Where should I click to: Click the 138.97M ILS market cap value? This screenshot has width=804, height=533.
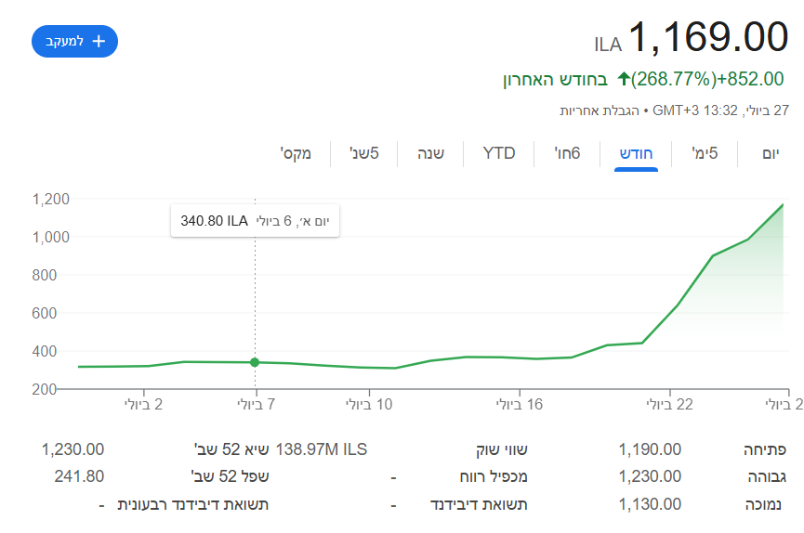[x=322, y=449]
